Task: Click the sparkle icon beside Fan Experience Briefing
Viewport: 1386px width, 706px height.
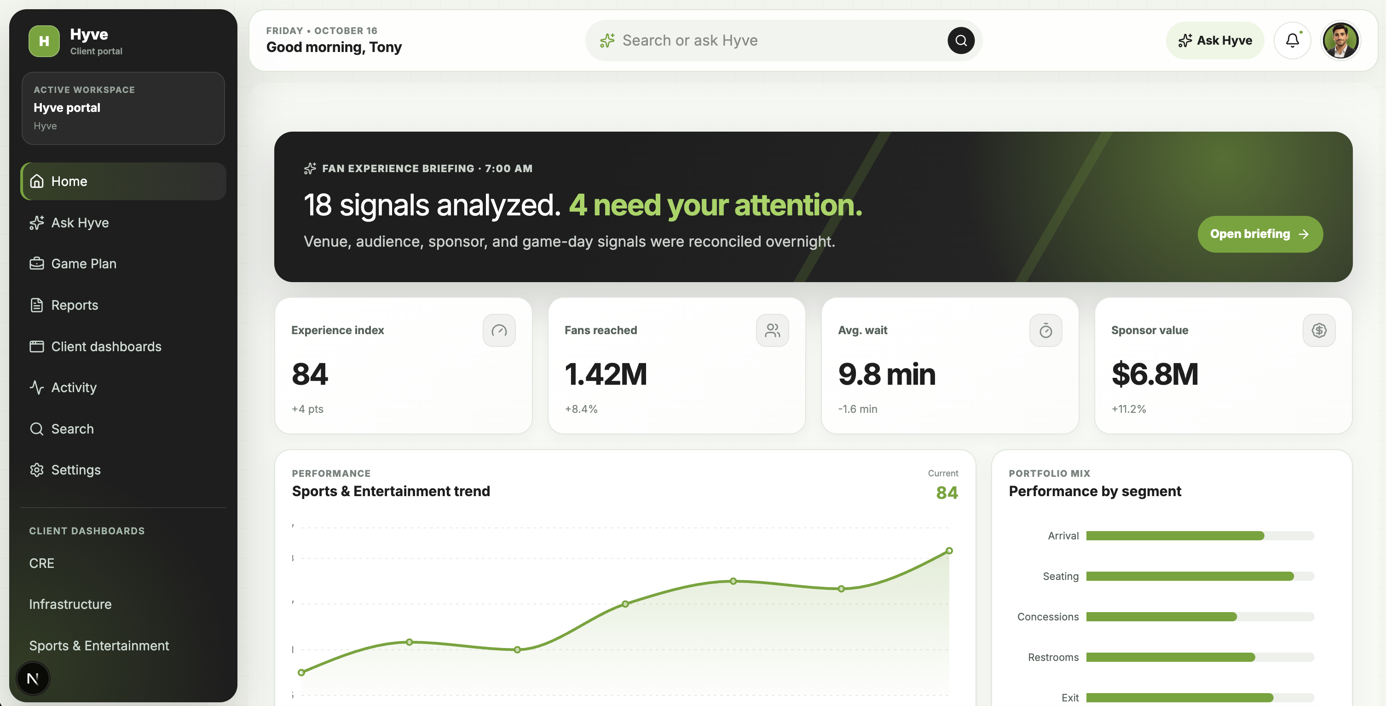Action: pyautogui.click(x=310, y=168)
